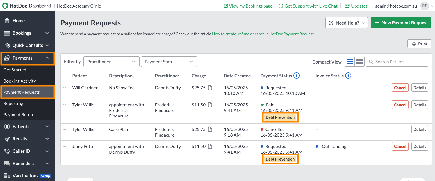This screenshot has width=435, height=181.
Task: Open the Updates link
Action: [x=359, y=6]
